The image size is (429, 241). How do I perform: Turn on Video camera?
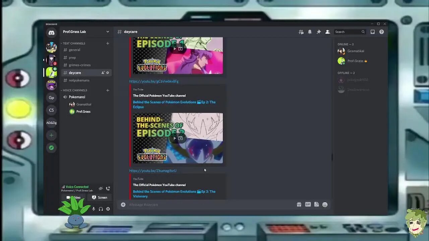tap(73, 197)
